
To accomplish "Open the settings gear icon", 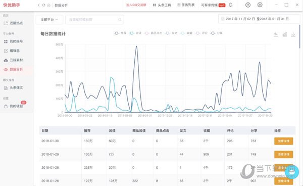I will pos(260,5).
